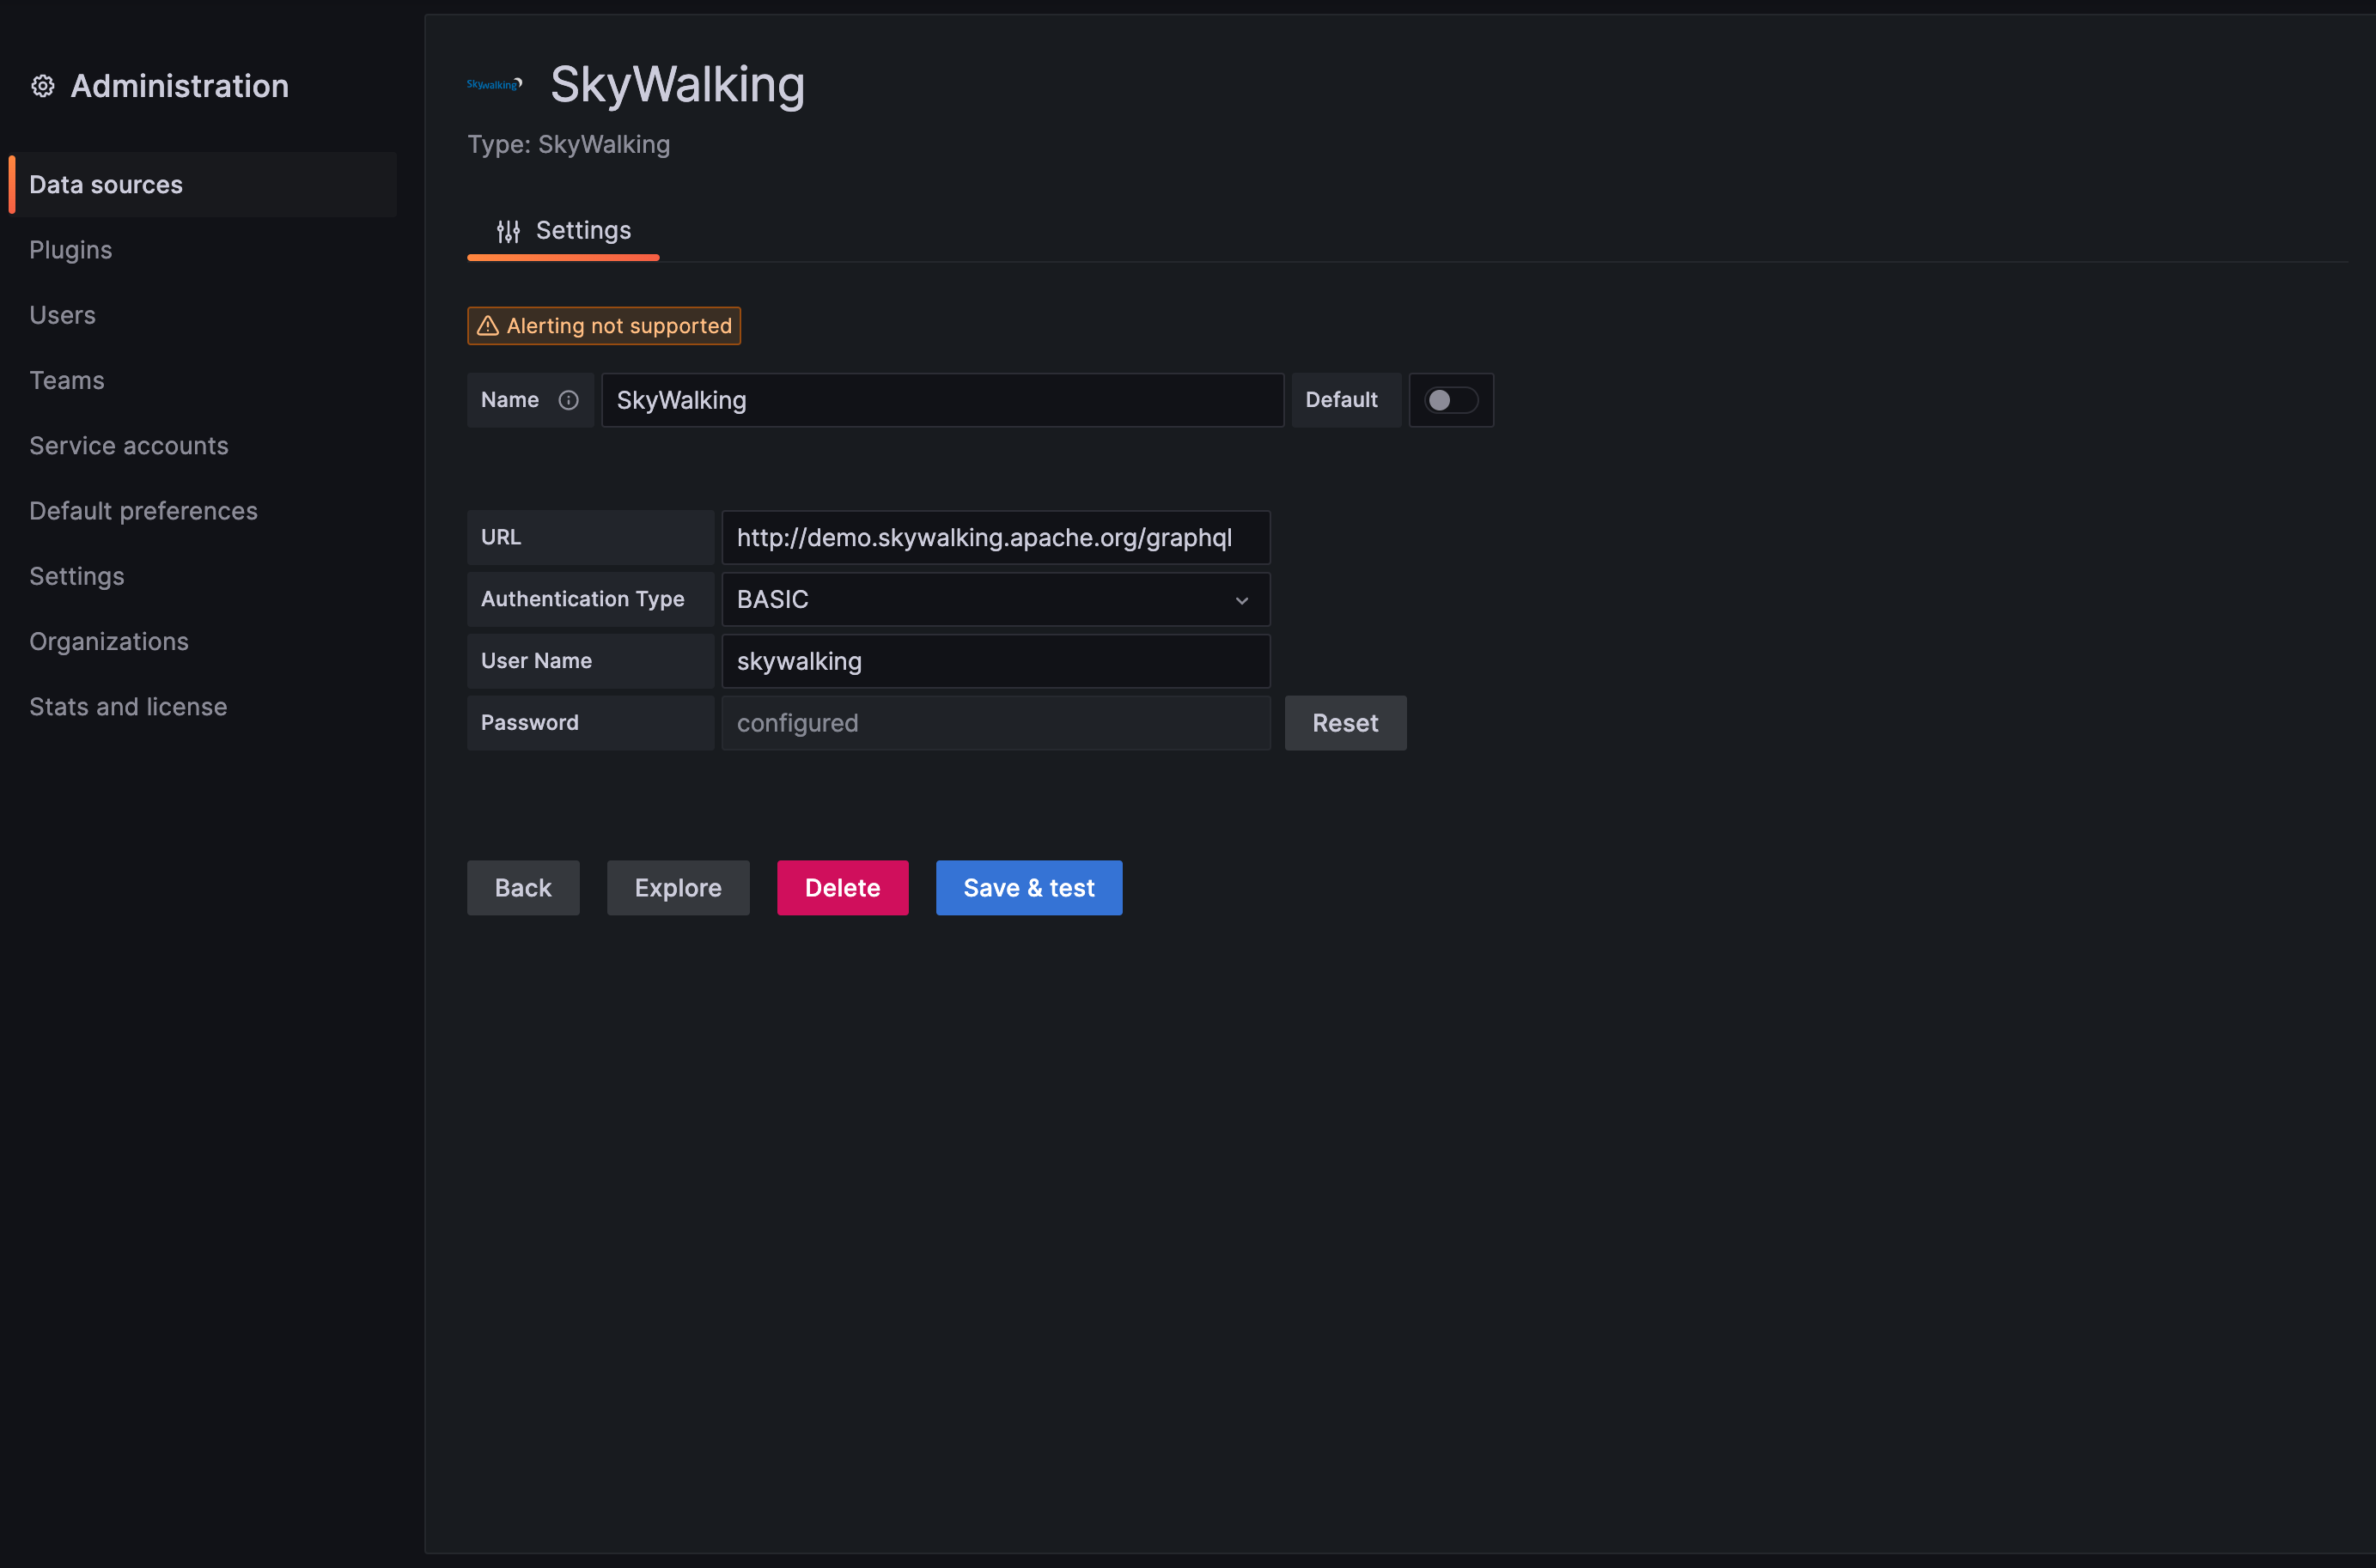
Task: Click the Explore button
Action: (x=679, y=888)
